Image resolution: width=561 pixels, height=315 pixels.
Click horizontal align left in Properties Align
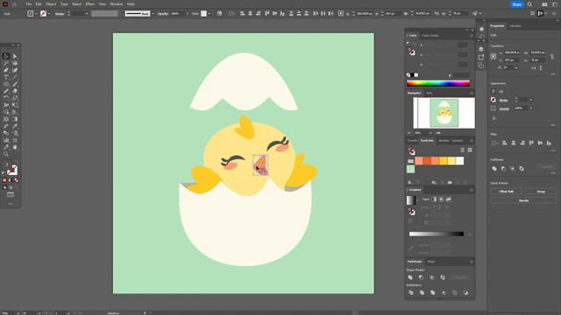click(505, 143)
